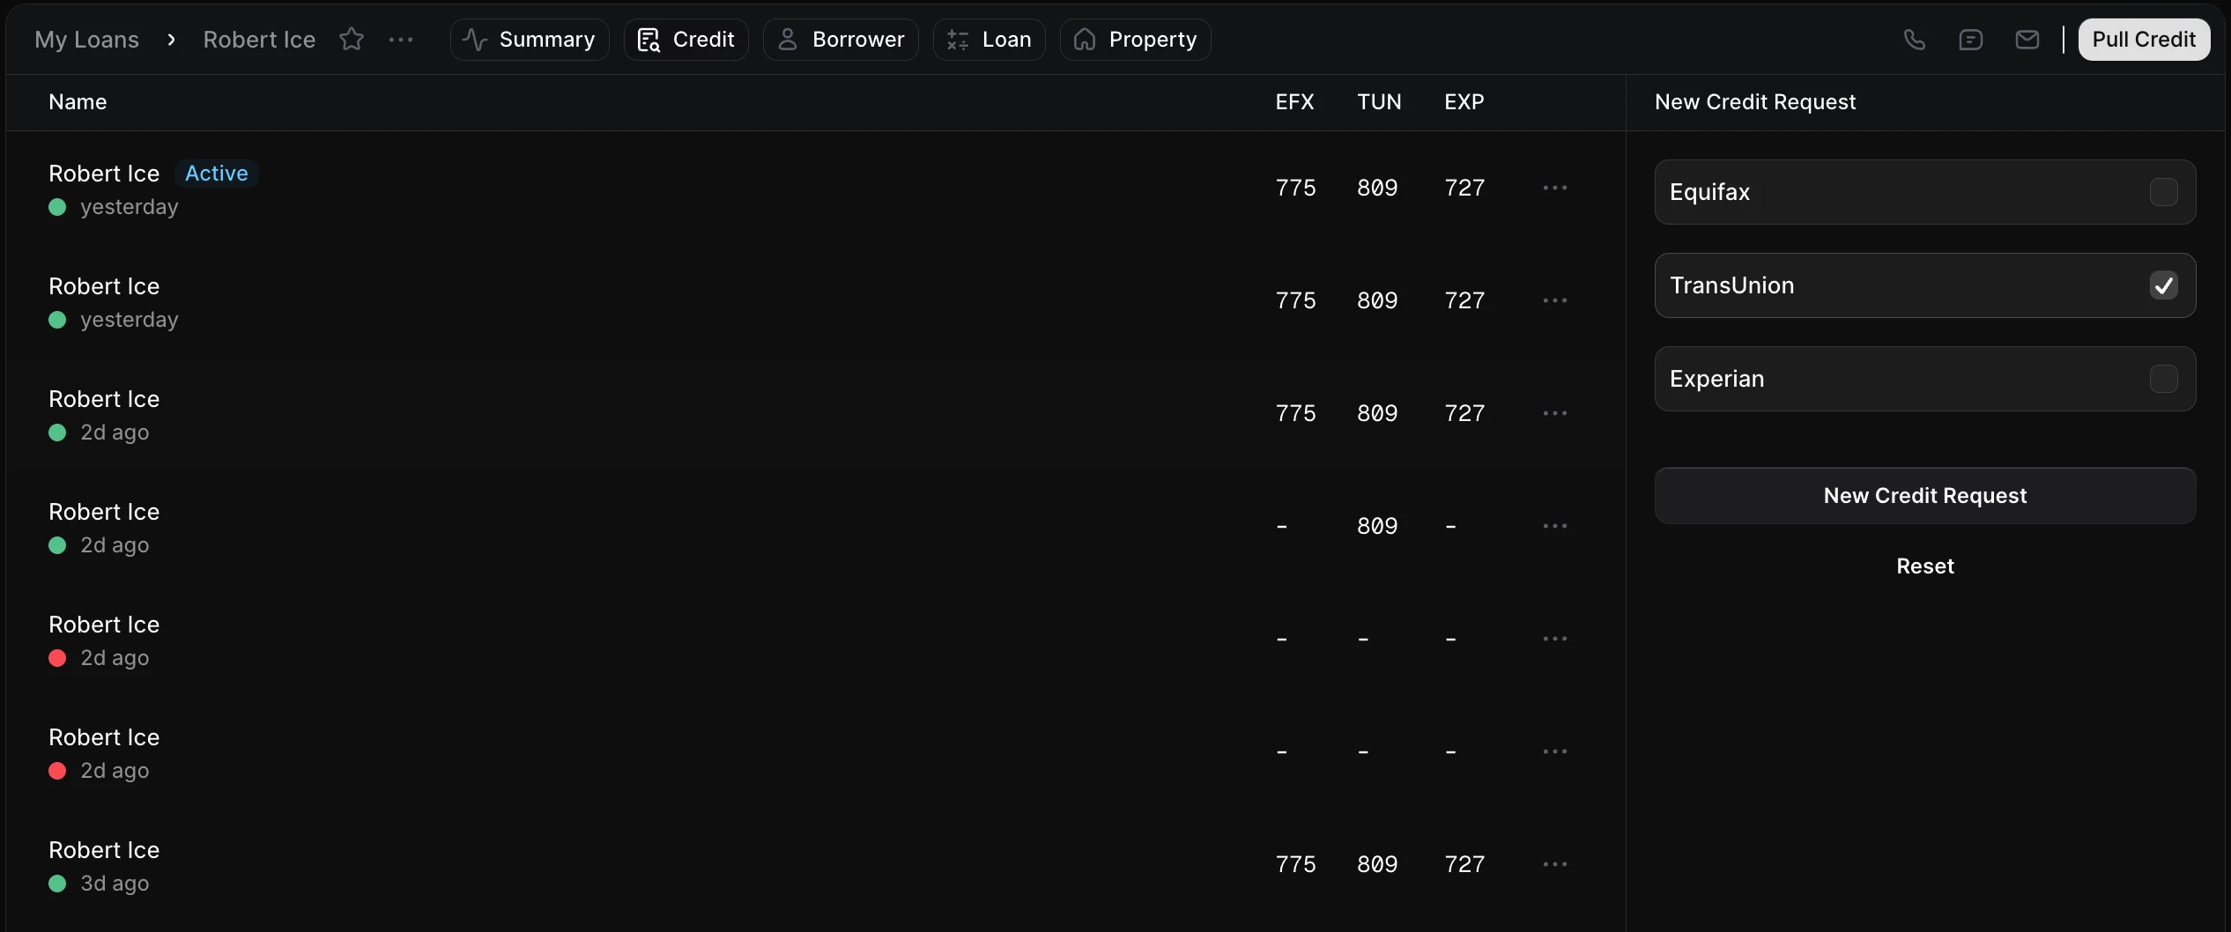Open the Property section with house icon

[1135, 39]
